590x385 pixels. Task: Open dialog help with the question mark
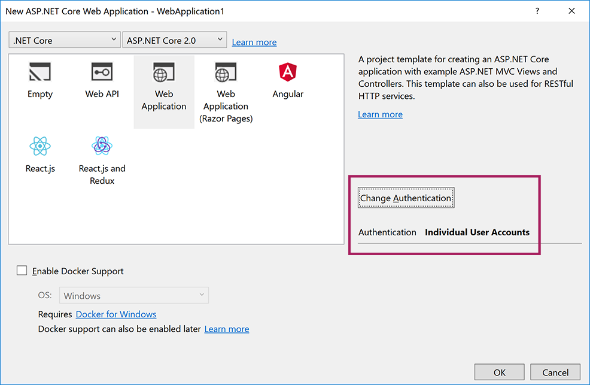pos(537,11)
